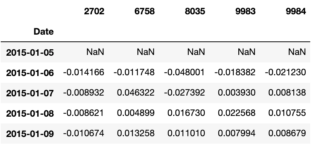
Task: Click the NaN cell under column 9984
Action: click(x=297, y=52)
